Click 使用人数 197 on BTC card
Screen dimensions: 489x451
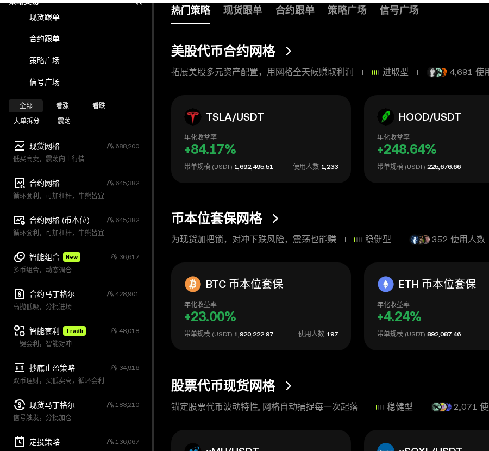pyautogui.click(x=318, y=334)
